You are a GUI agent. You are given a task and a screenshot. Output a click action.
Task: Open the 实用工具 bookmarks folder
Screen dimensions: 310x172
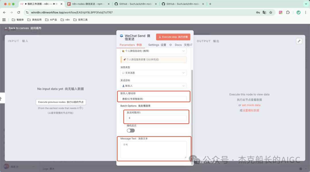click(80, 20)
